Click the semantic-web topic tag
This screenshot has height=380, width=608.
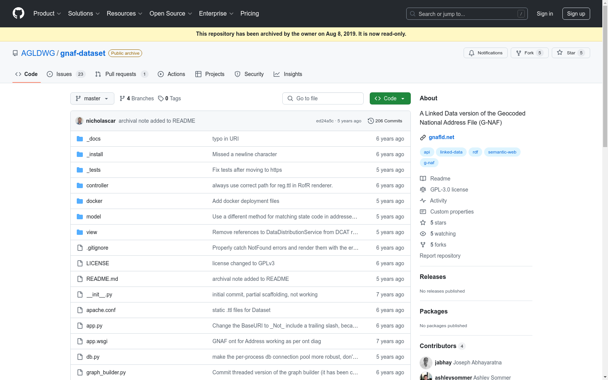click(x=502, y=152)
